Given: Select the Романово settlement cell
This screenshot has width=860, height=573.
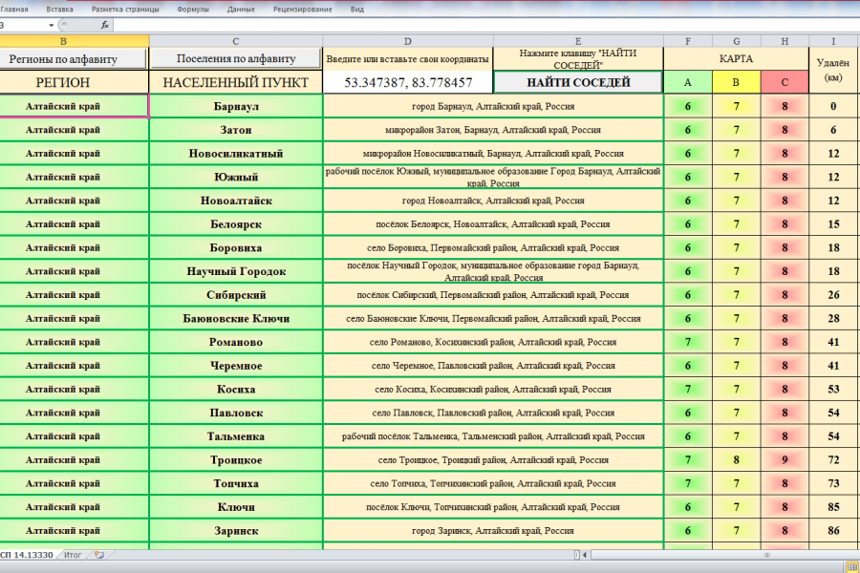Looking at the screenshot, I should [236, 342].
